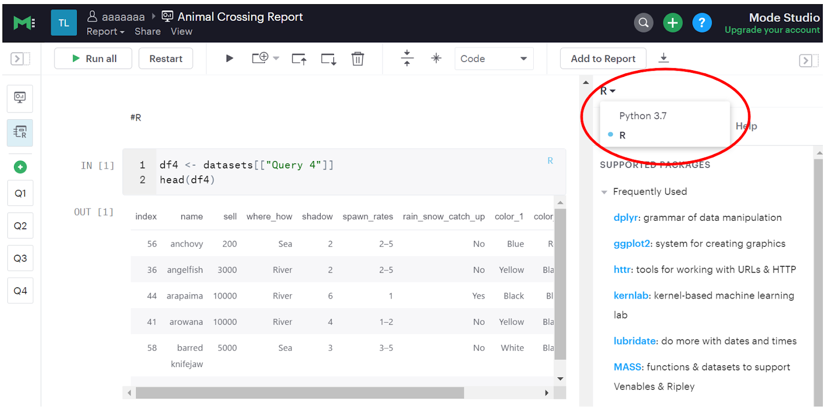Click the R cell language label
Screen dimensions: 826x416
pos(550,161)
